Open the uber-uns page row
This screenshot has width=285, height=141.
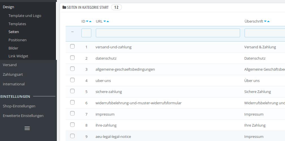pos(103,81)
